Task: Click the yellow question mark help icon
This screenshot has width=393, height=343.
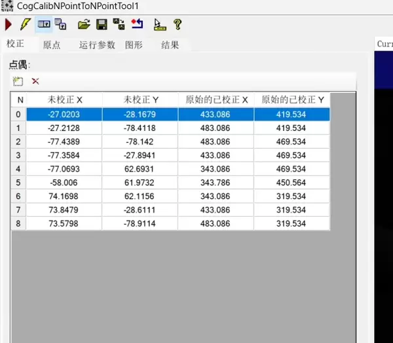Action: point(177,25)
